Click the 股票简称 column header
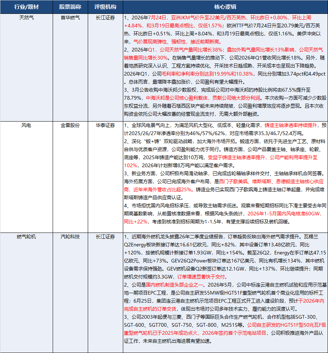Viewport: 328px width, 353px height. pyautogui.click(x=70, y=7)
